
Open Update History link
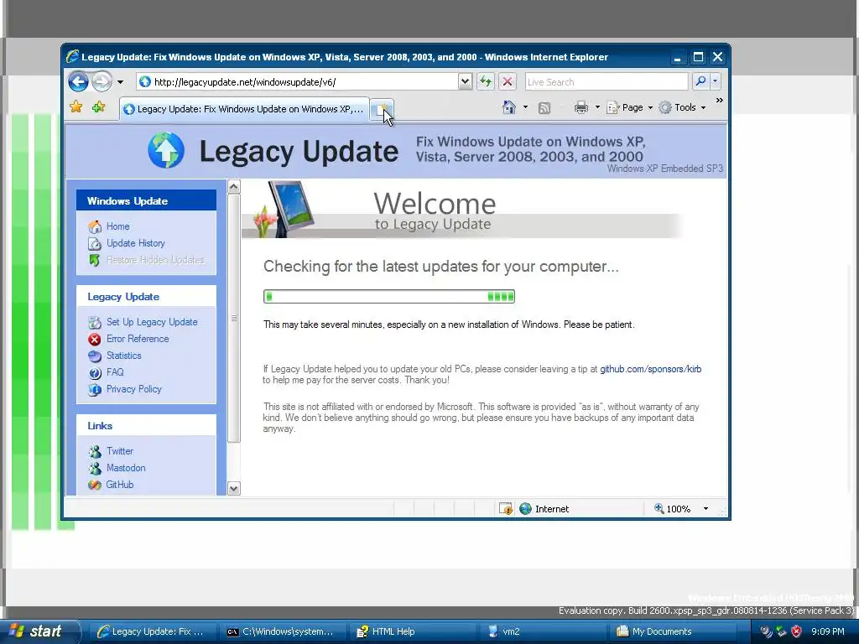coord(135,243)
